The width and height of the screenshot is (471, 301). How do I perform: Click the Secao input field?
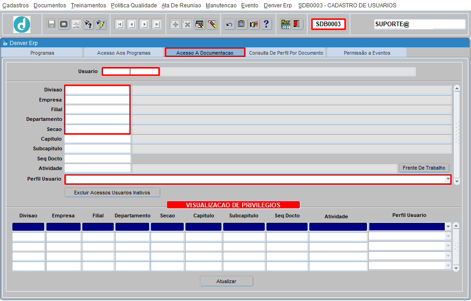pyautogui.click(x=97, y=129)
